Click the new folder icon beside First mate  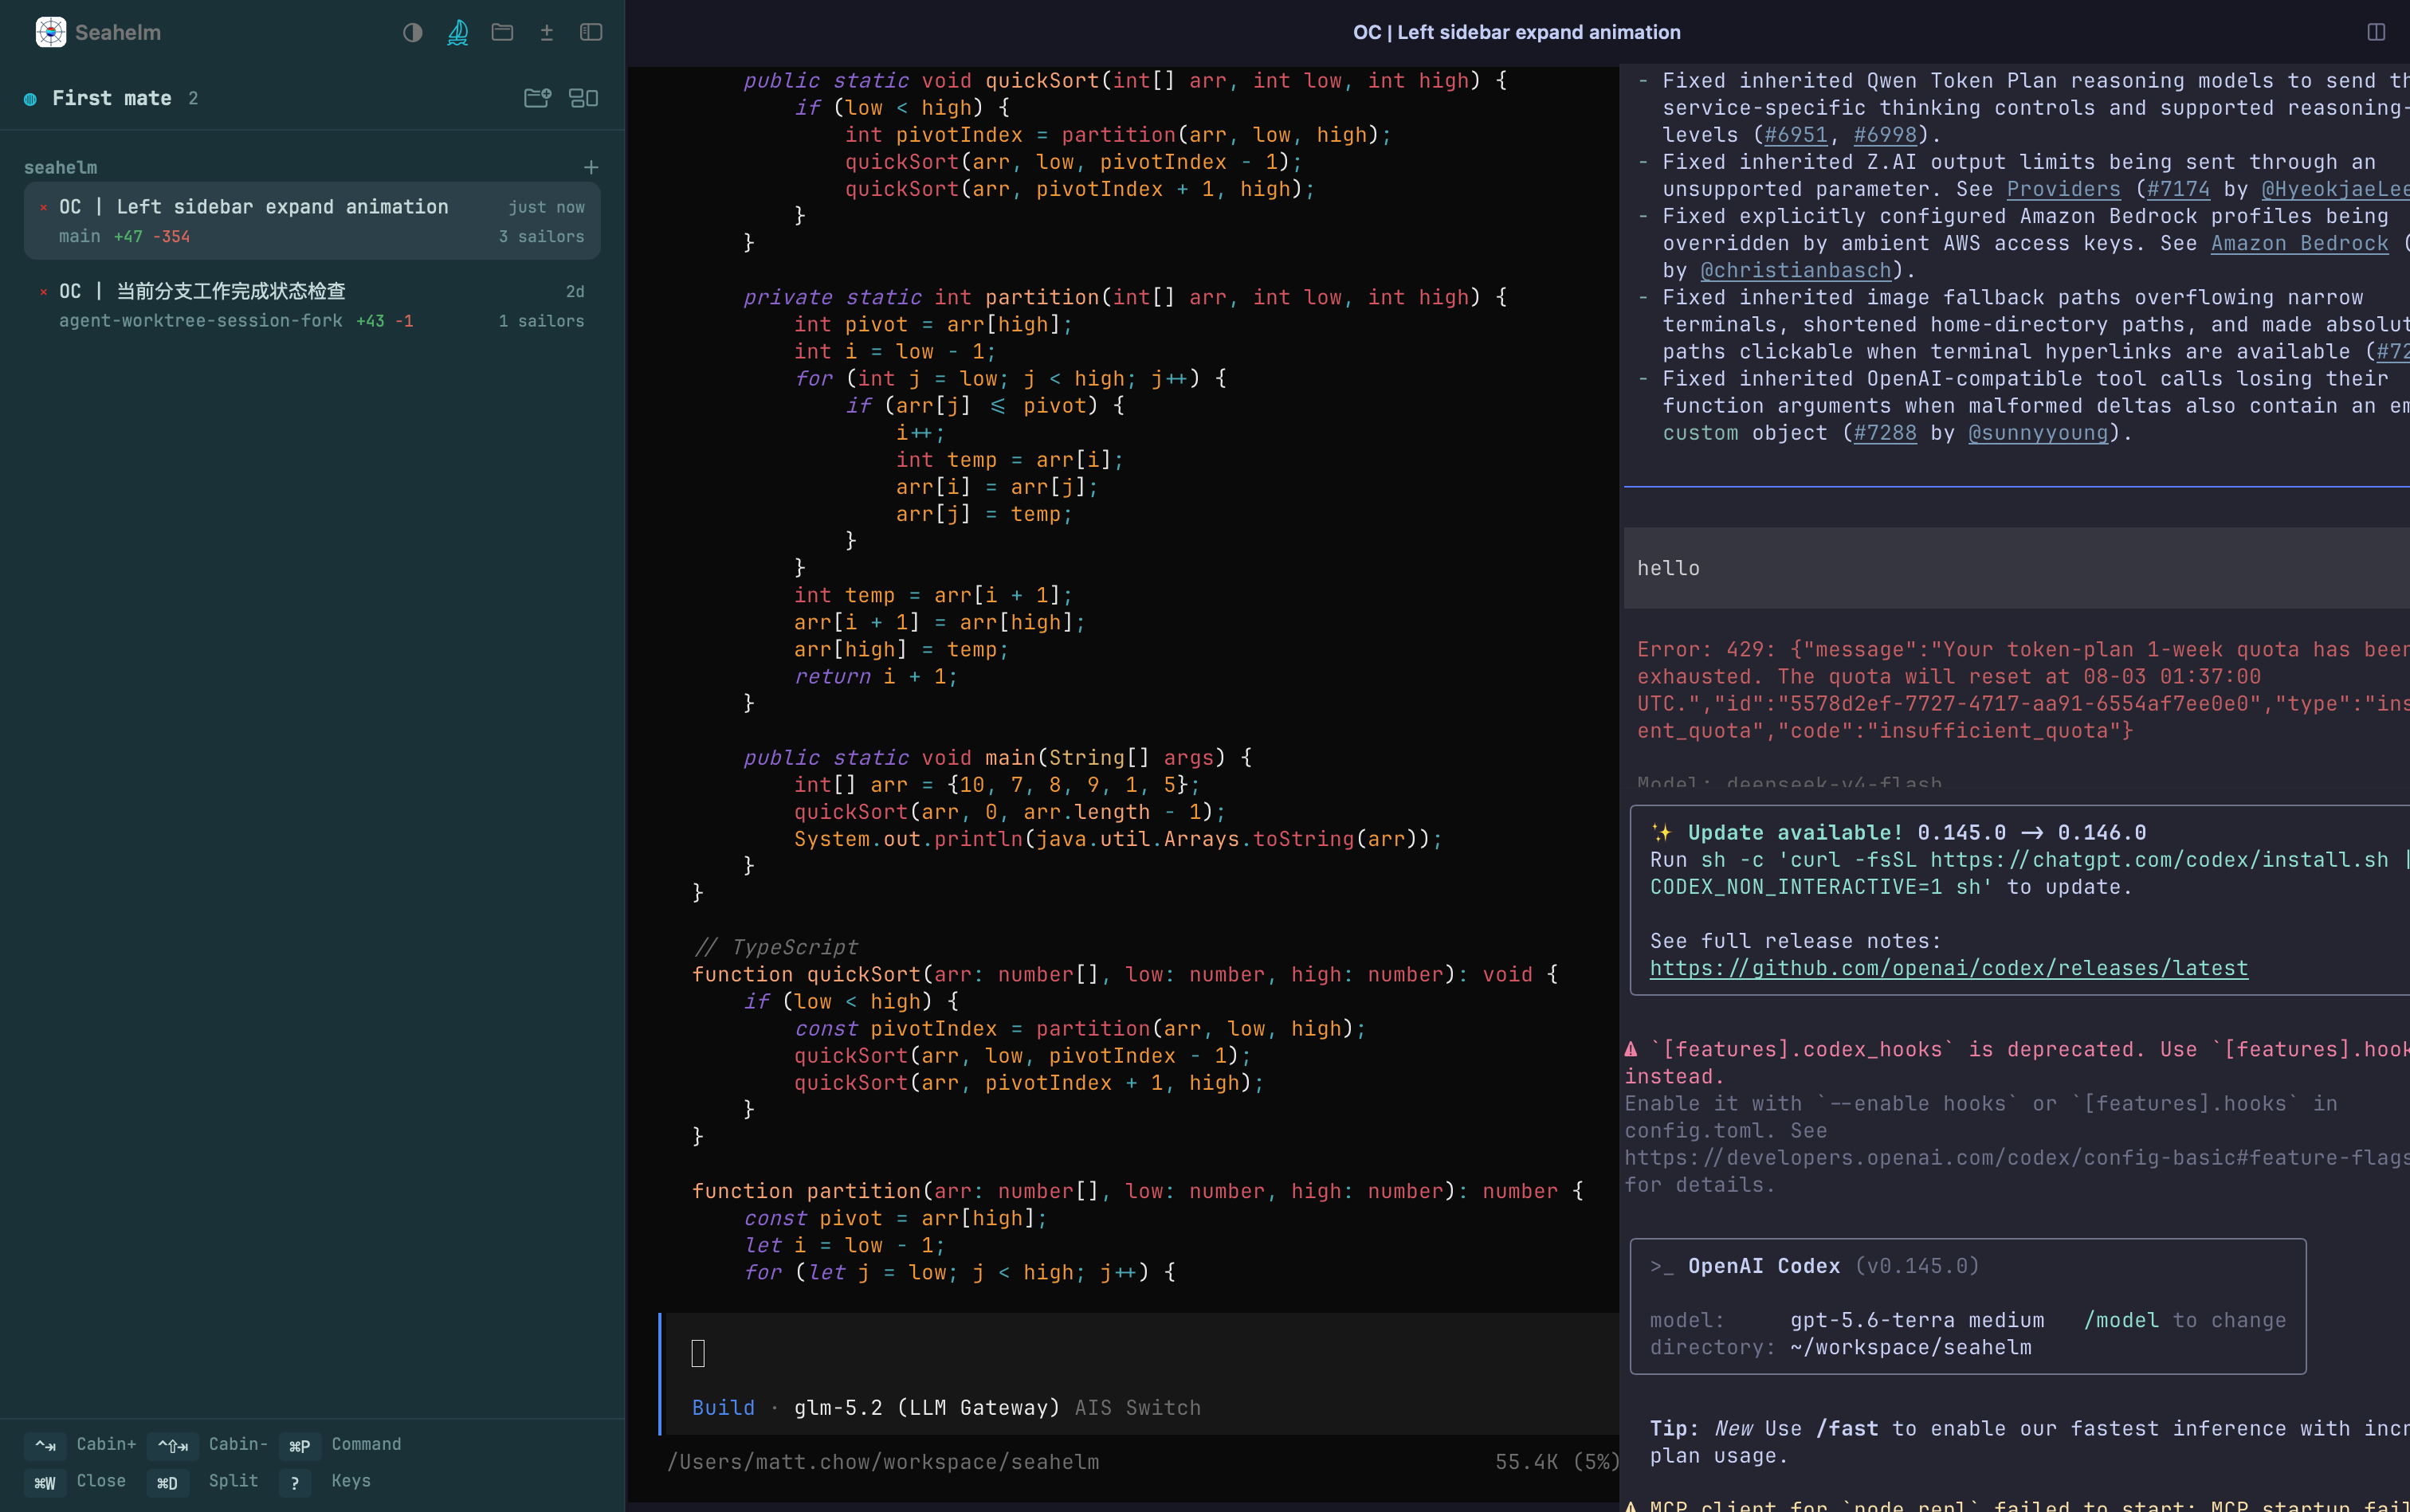pos(537,98)
